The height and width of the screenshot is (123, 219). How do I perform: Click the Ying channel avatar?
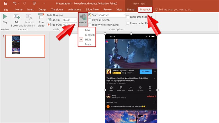108,96
